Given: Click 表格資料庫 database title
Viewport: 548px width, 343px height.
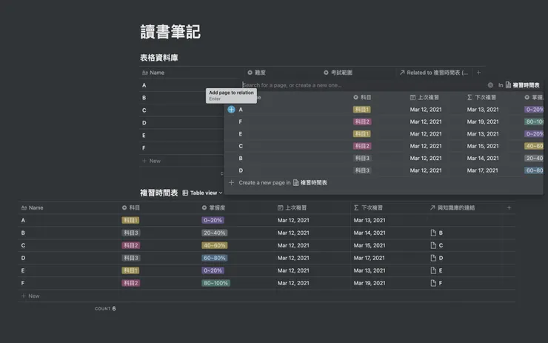Looking at the screenshot, I should pyautogui.click(x=159, y=58).
